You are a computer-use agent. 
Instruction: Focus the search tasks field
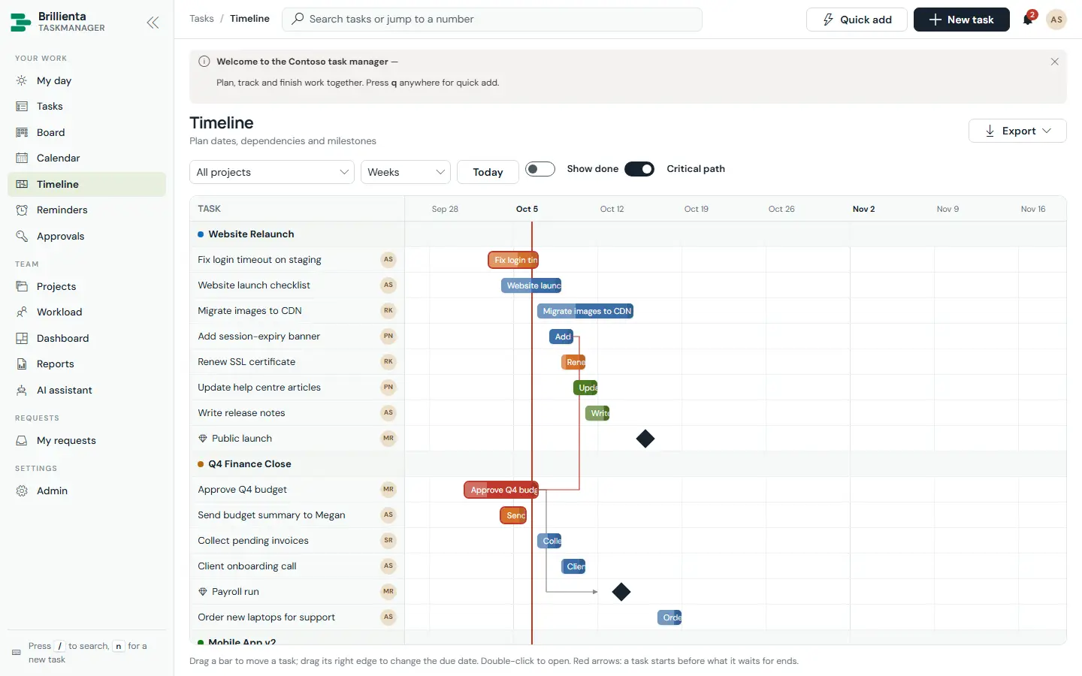pyautogui.click(x=492, y=20)
